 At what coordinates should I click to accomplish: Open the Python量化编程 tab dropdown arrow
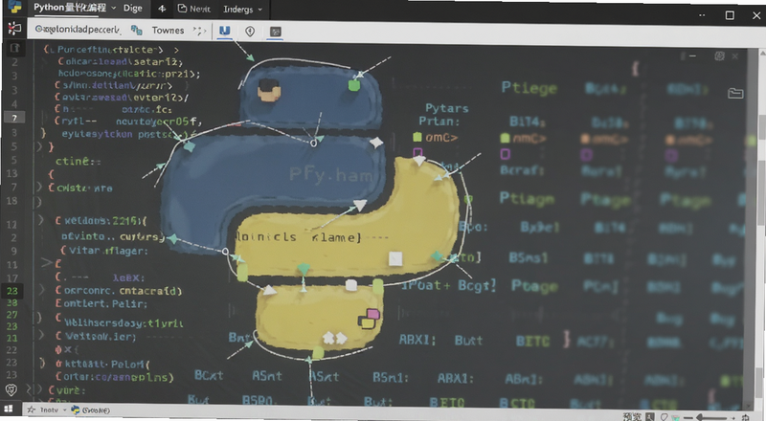(x=113, y=8)
